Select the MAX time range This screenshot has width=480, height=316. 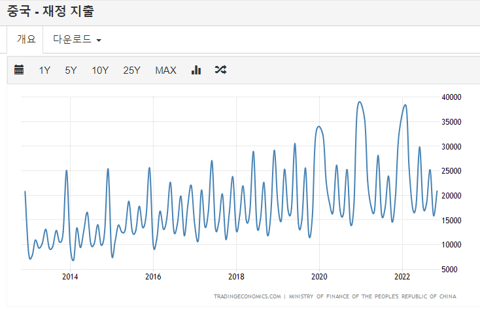click(165, 71)
